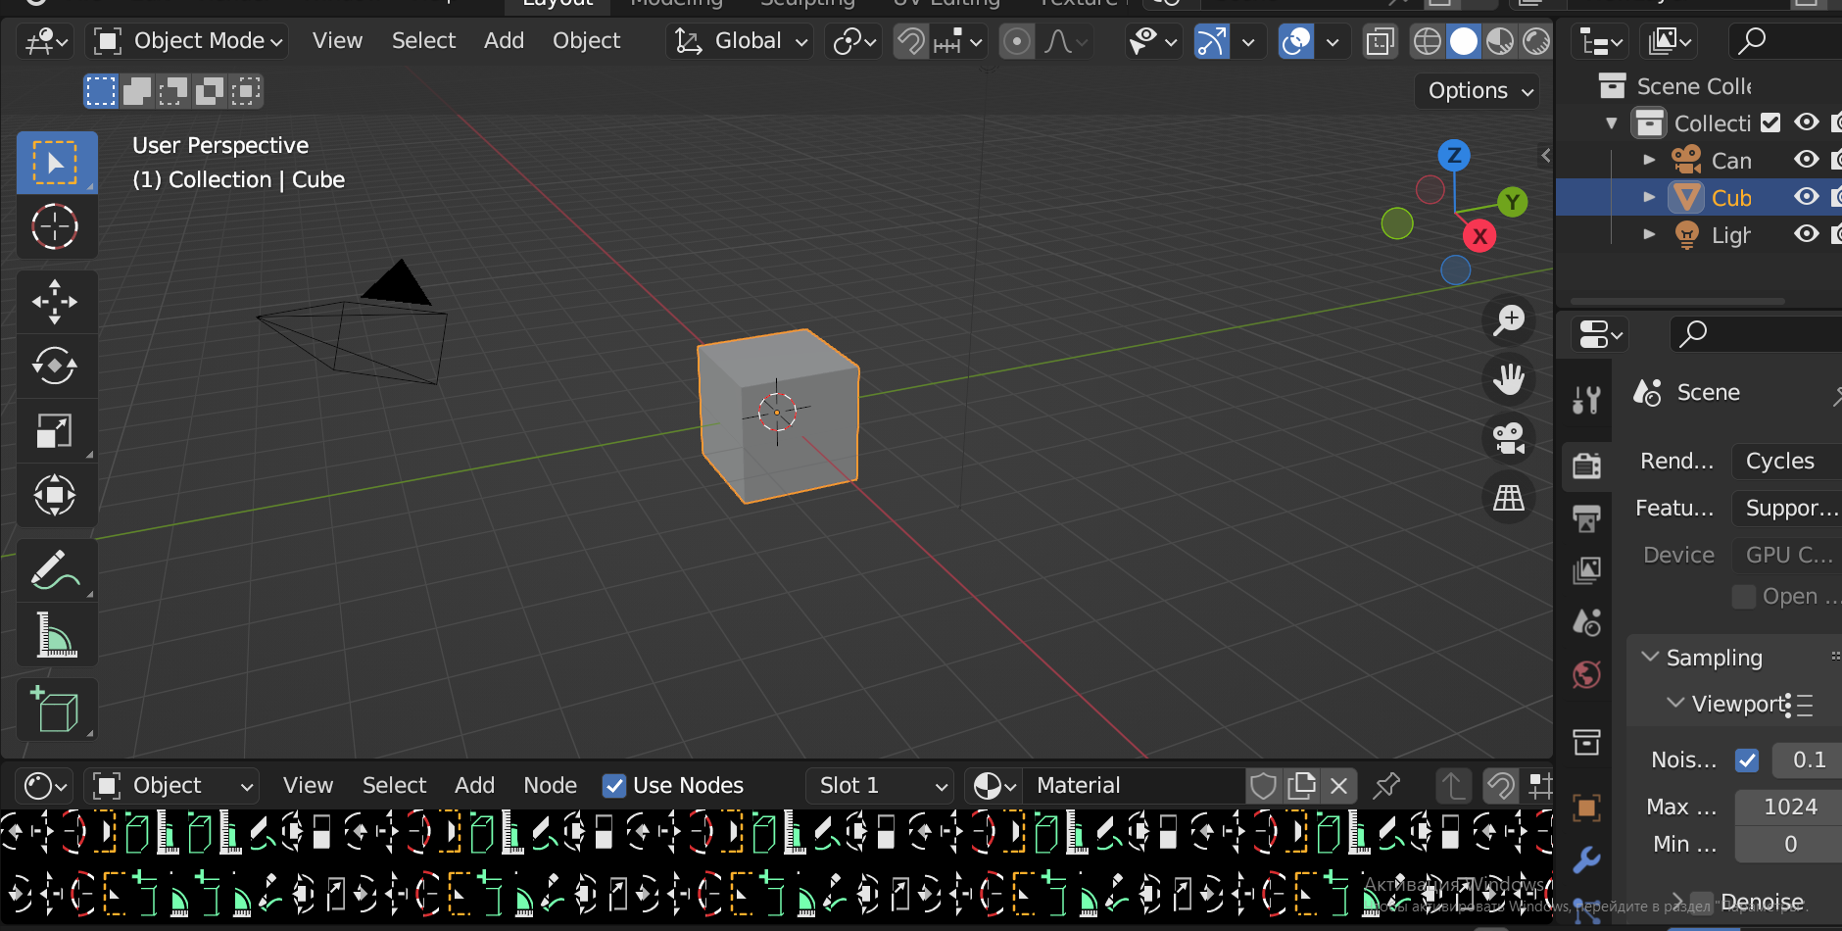Image resolution: width=1842 pixels, height=931 pixels.
Task: Hide the Cube in outliner
Action: 1807,197
